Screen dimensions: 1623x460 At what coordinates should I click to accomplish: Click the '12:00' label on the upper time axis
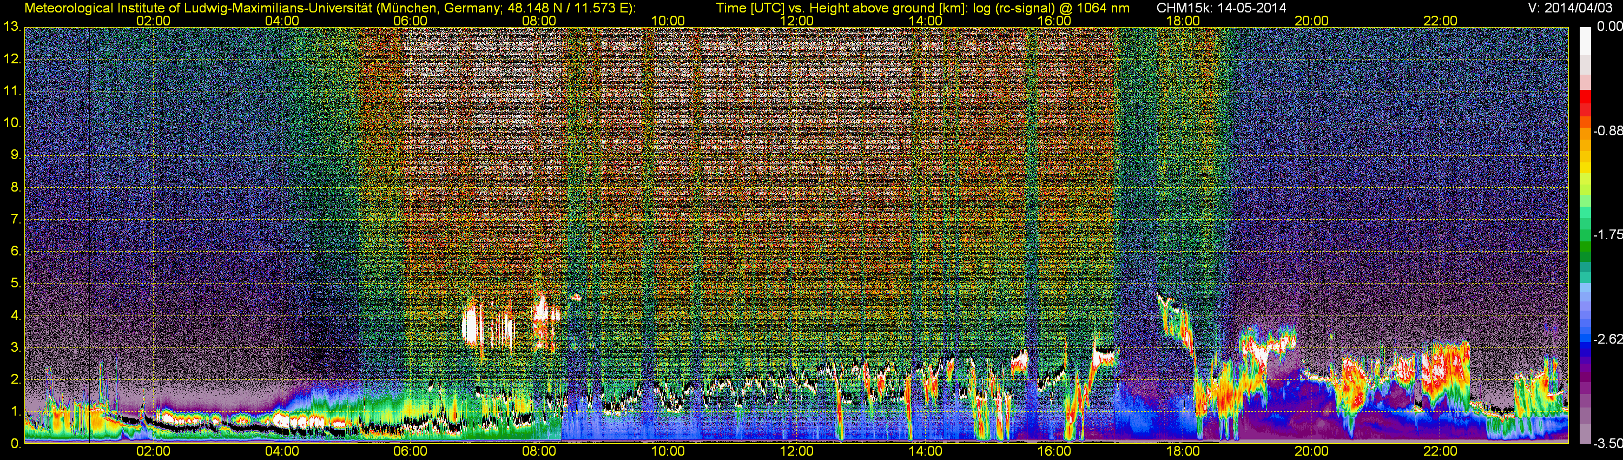(796, 21)
